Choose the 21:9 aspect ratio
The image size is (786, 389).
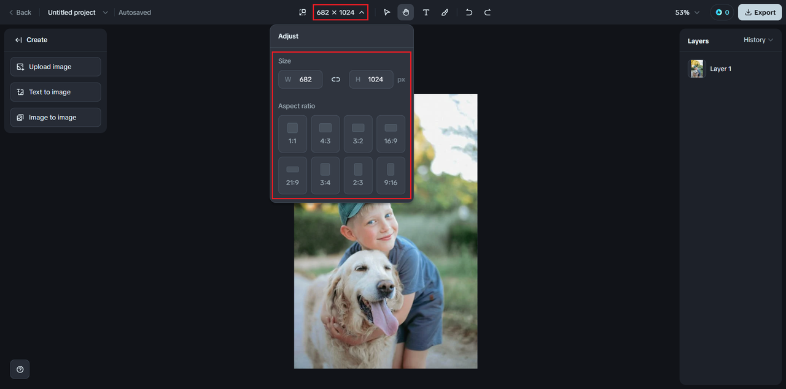(x=292, y=175)
